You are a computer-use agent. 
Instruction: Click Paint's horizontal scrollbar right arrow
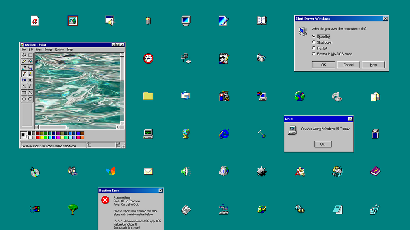pyautogui.click(x=118, y=127)
